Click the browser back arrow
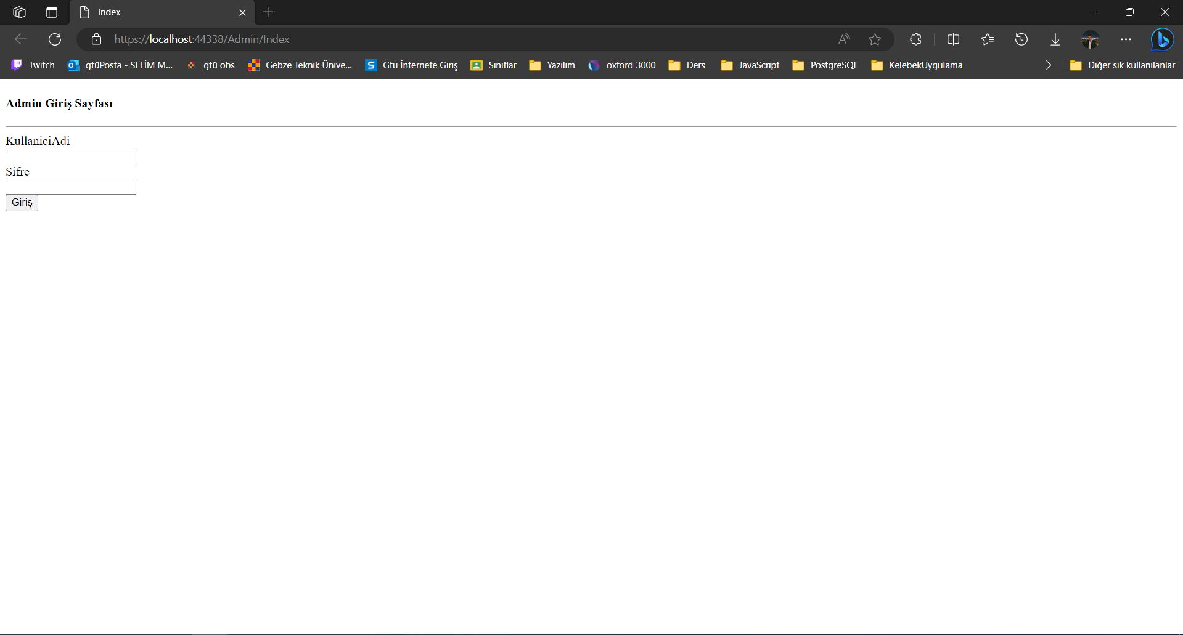1183x635 pixels. pos(21,39)
